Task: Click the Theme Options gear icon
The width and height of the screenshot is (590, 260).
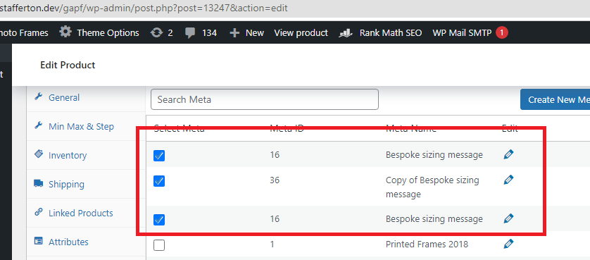Action: (x=65, y=32)
